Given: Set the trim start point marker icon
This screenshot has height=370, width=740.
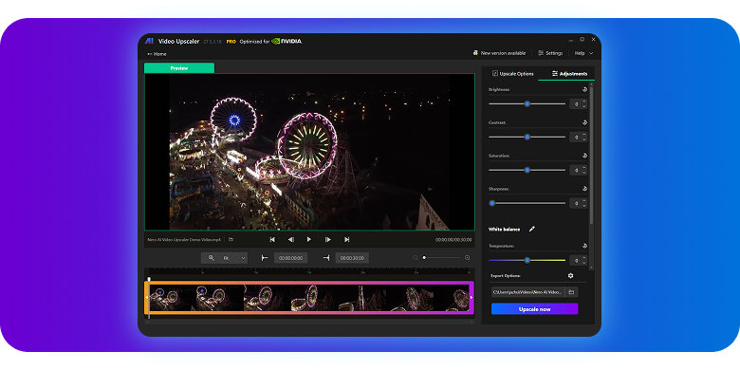Looking at the screenshot, I should (265, 258).
